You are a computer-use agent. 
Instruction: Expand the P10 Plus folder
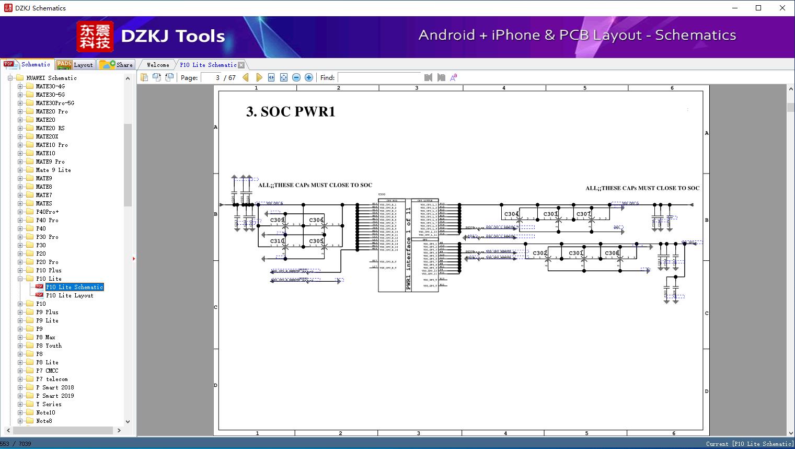(20, 270)
